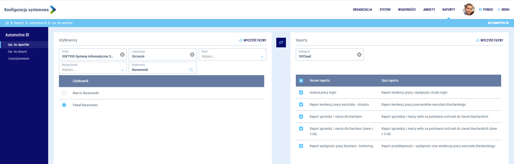Viewport: 514px width, 164px height.
Task: Clear filters in the Użytkownicy panel
Action: (252, 40)
